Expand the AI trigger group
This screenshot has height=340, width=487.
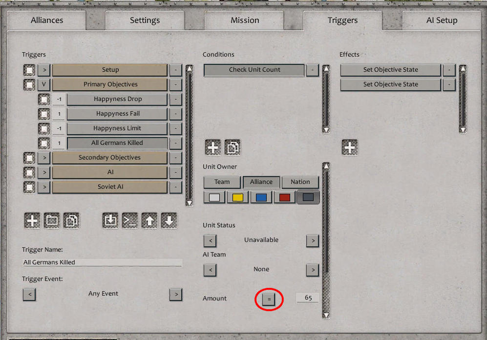coord(44,172)
